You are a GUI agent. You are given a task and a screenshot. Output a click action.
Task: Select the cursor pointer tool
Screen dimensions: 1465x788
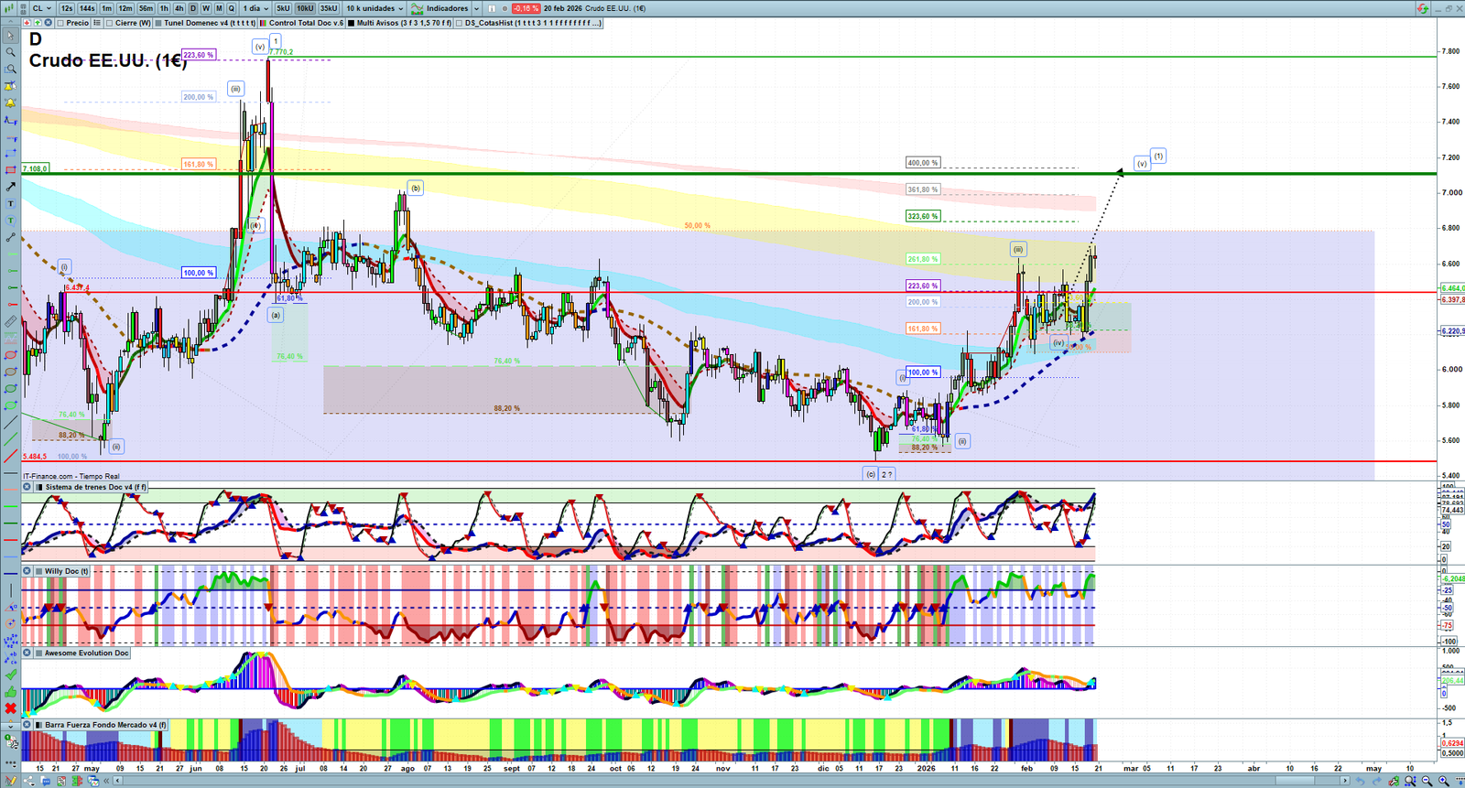click(x=11, y=36)
